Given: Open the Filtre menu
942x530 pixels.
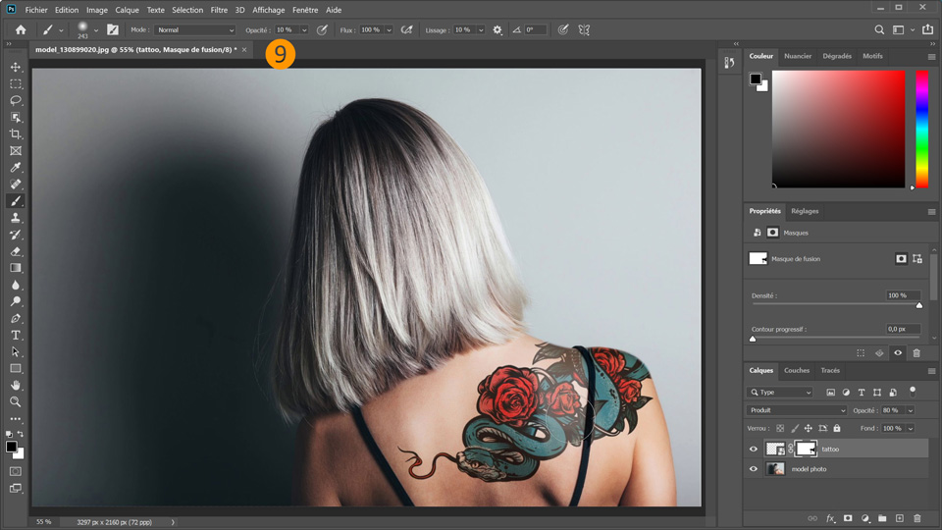Looking at the screenshot, I should coord(219,10).
